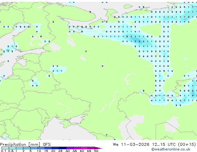Screen dimensions: 197x152
Task: Click the 20 to 25 mm legend swatch
Action: 55,148
